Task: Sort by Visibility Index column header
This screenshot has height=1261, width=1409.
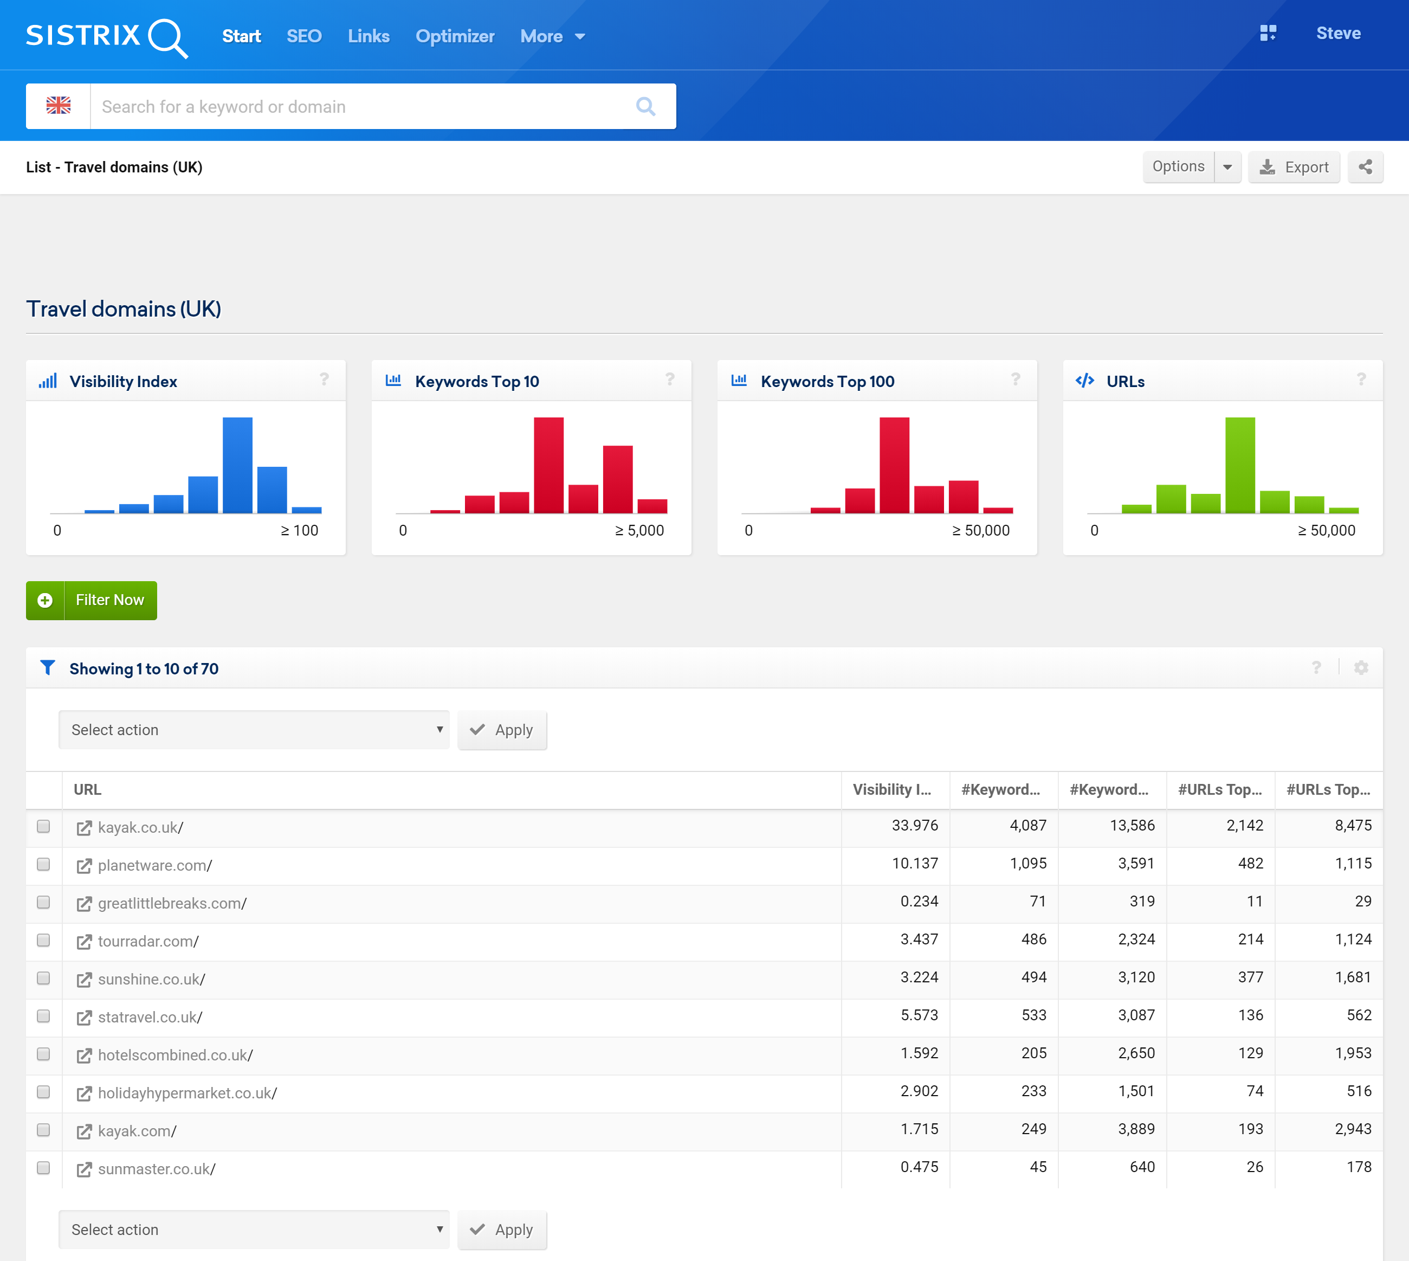Action: pyautogui.click(x=895, y=790)
